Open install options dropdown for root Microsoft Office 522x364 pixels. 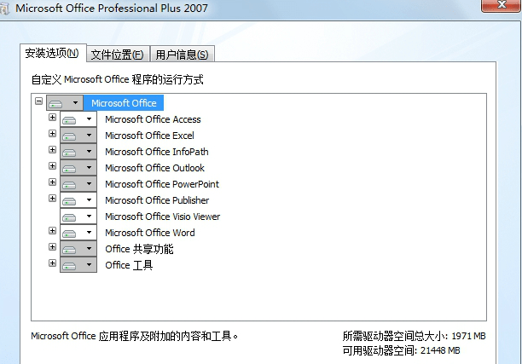pos(76,103)
